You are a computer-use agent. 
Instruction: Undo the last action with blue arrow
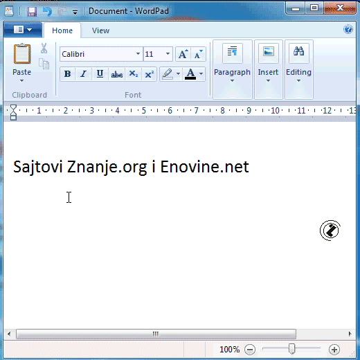48,11
